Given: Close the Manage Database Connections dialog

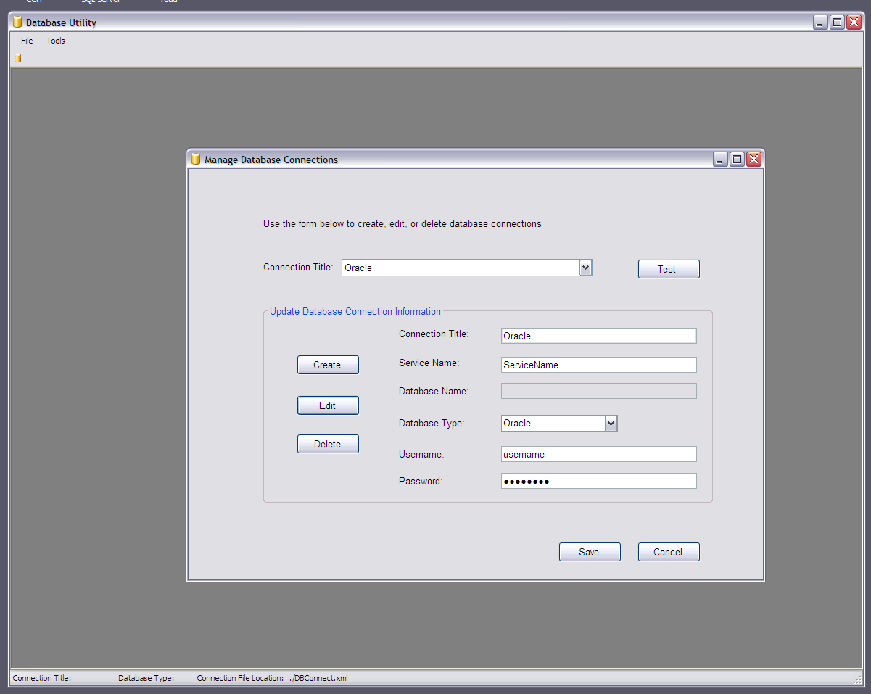Looking at the screenshot, I should pyautogui.click(x=754, y=160).
